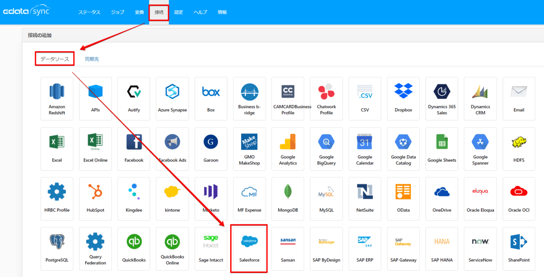
Task: Choose GMO MakeShop data source
Action: click(250, 149)
